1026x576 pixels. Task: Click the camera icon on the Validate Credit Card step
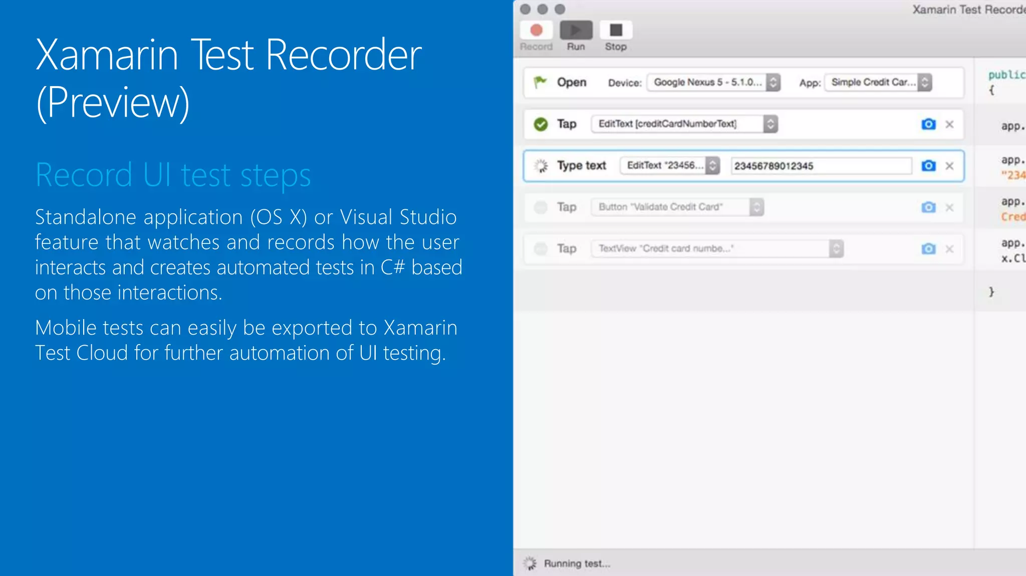point(928,207)
